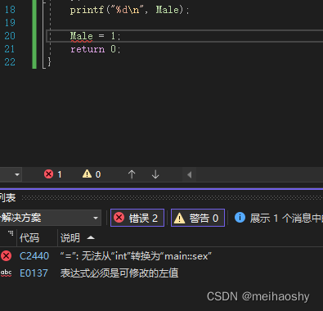Click line number 19 in the gutter

tap(10, 23)
